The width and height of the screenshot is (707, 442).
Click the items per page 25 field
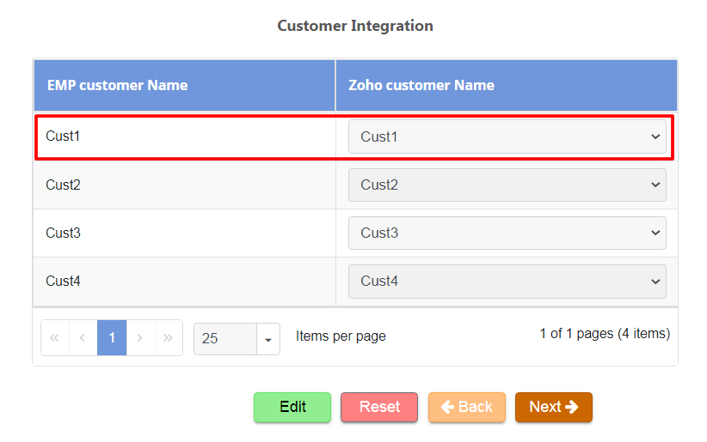pyautogui.click(x=225, y=339)
